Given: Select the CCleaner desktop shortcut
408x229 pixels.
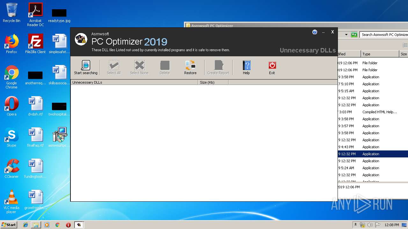Looking at the screenshot, I should click(x=11, y=169).
